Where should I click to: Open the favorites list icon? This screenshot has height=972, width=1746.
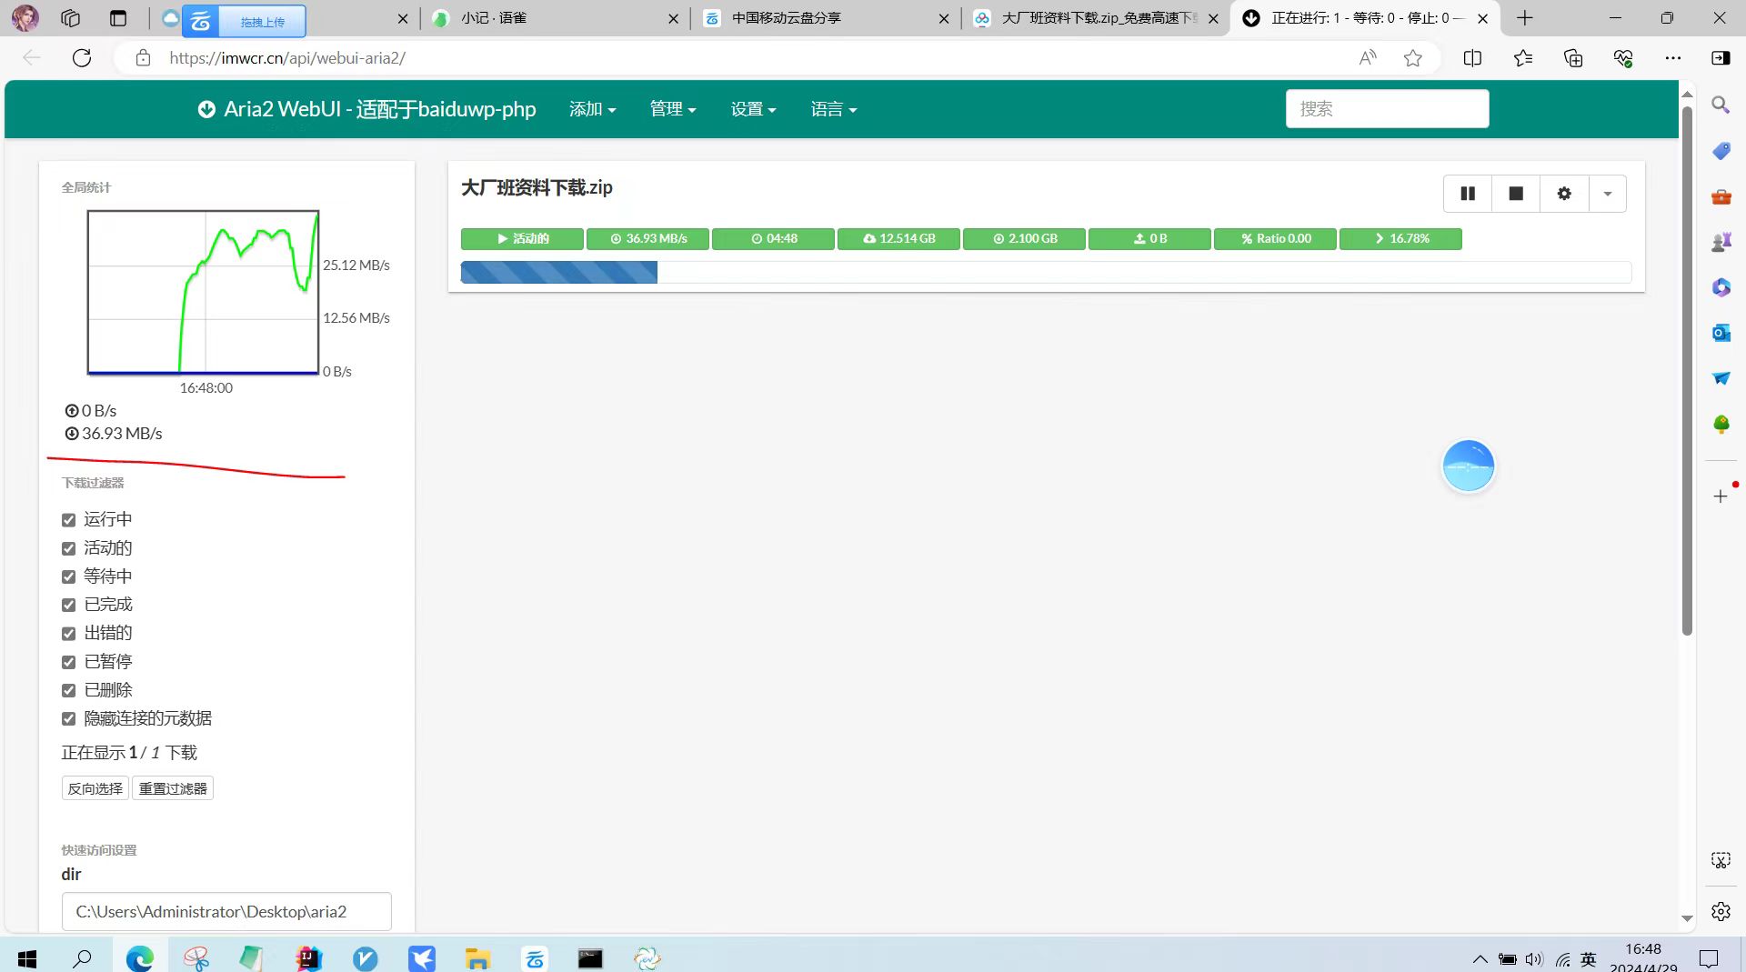point(1523,58)
